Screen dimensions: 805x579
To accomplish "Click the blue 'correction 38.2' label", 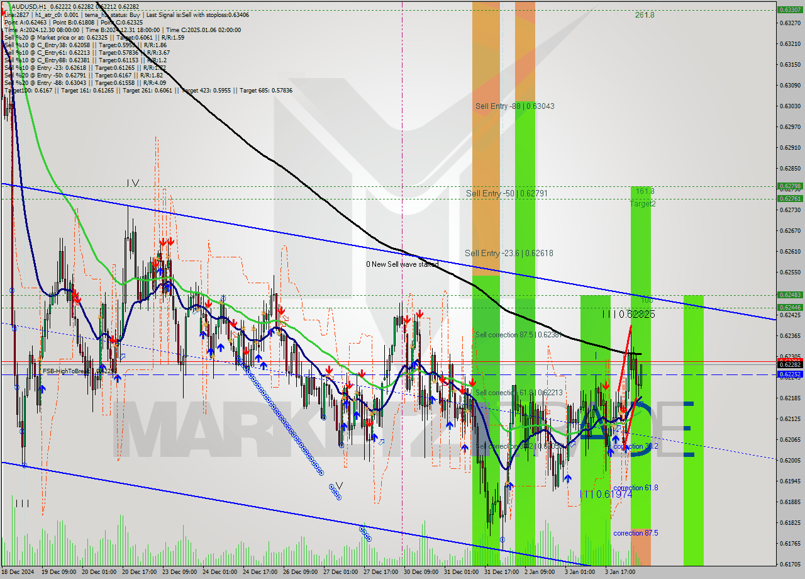I will pos(635,446).
